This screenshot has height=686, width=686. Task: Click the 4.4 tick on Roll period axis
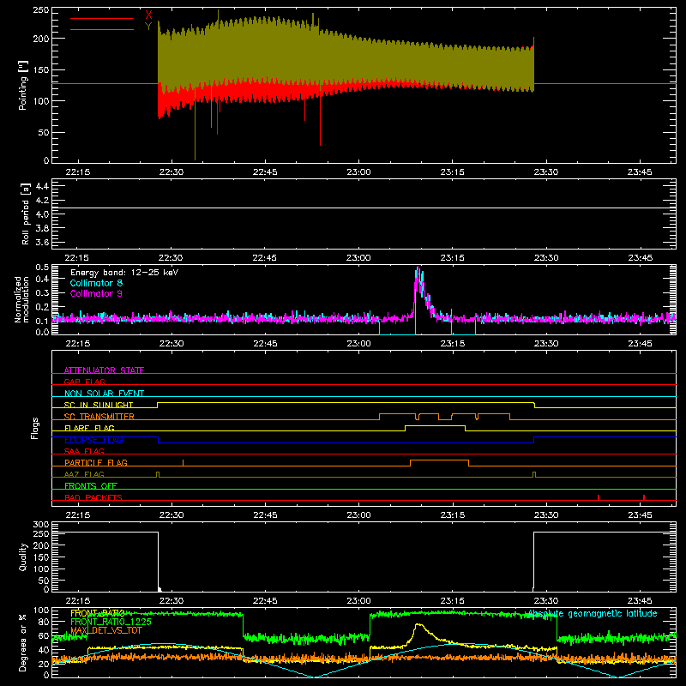[42, 186]
